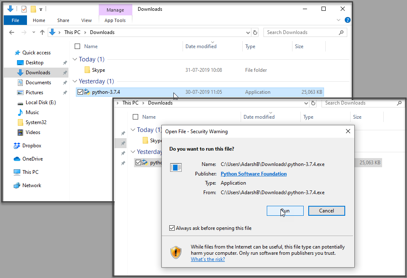
Task: Sort by the Type column in back window
Action: point(250,46)
